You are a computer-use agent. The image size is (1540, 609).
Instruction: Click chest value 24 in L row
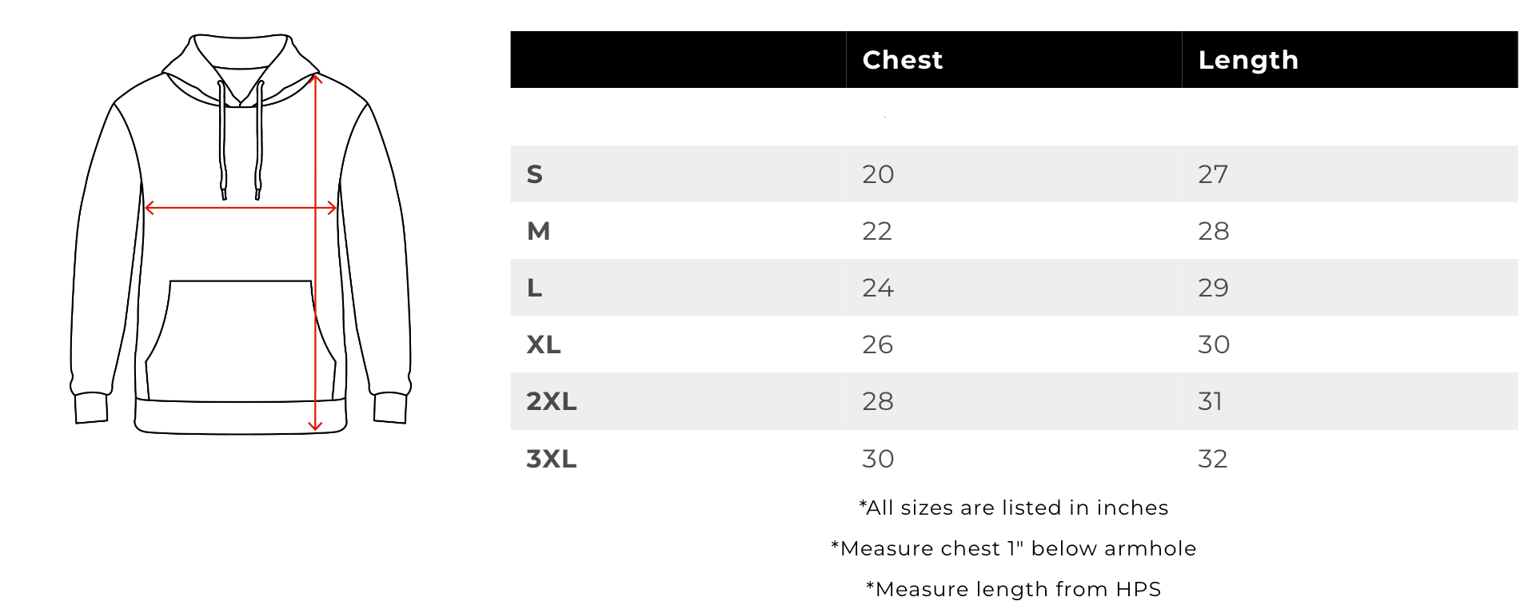(877, 288)
